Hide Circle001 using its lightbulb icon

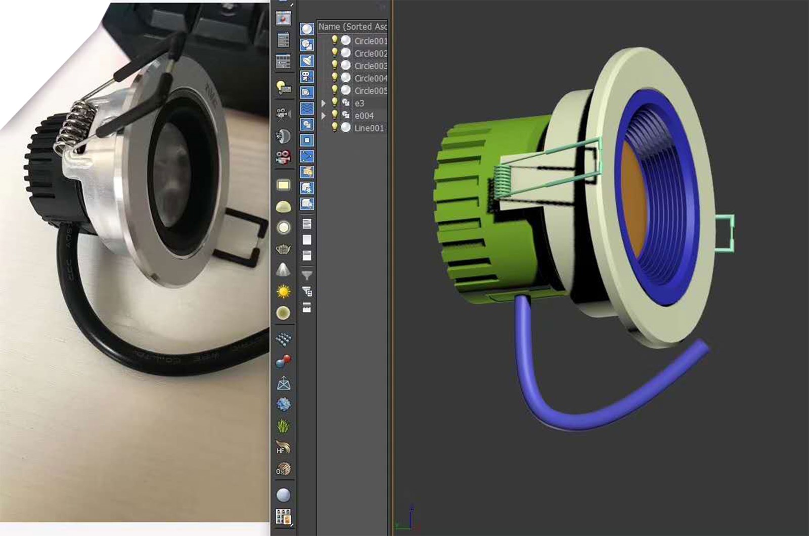coord(334,40)
